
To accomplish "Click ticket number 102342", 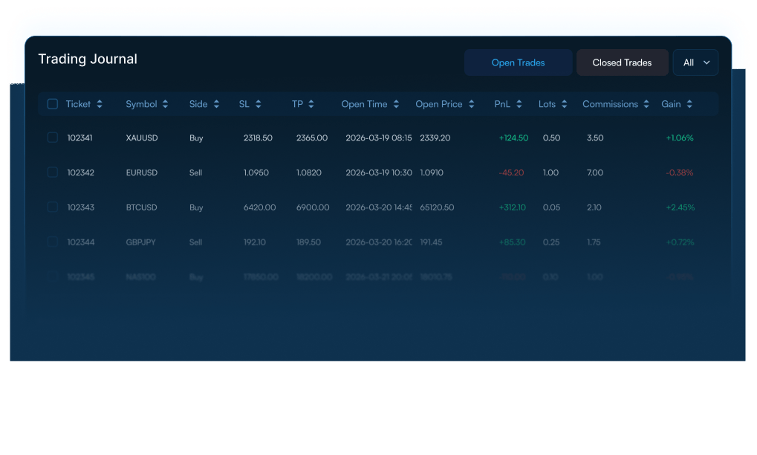I will coord(81,173).
